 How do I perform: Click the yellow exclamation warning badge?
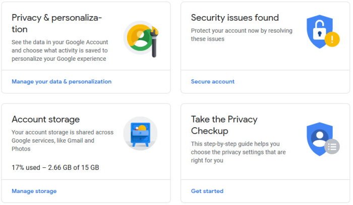point(332,39)
